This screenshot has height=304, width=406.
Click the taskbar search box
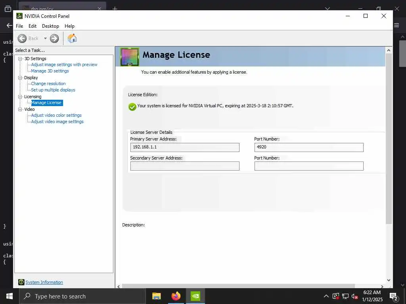tap(82, 296)
